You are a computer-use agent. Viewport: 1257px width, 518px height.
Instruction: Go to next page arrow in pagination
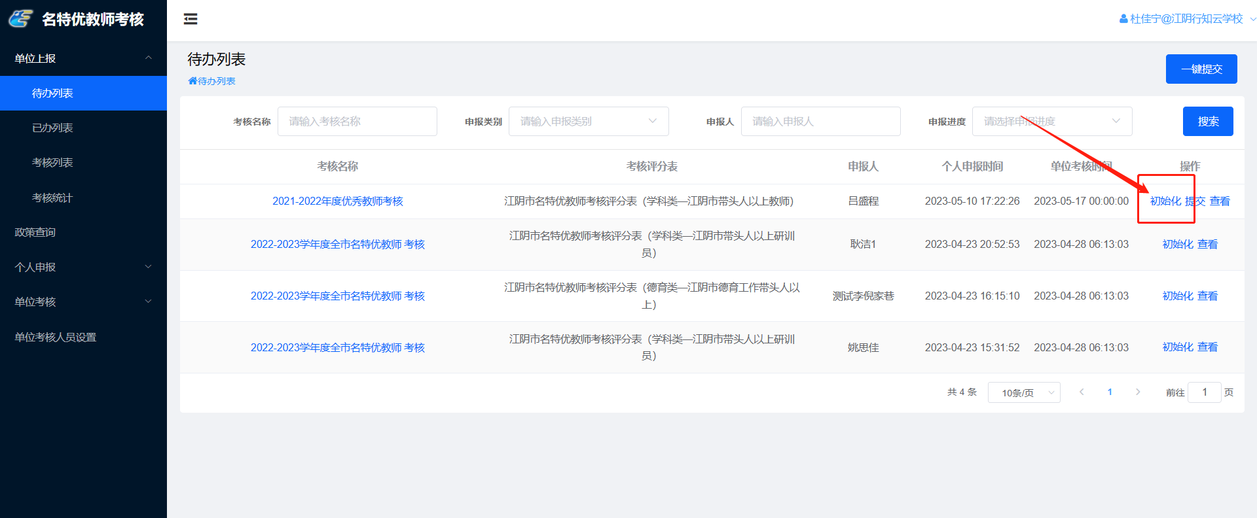click(1138, 392)
